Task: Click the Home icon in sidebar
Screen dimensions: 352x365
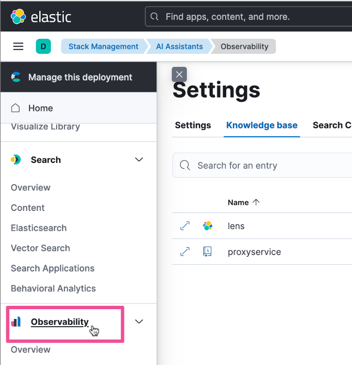Action: [15, 108]
